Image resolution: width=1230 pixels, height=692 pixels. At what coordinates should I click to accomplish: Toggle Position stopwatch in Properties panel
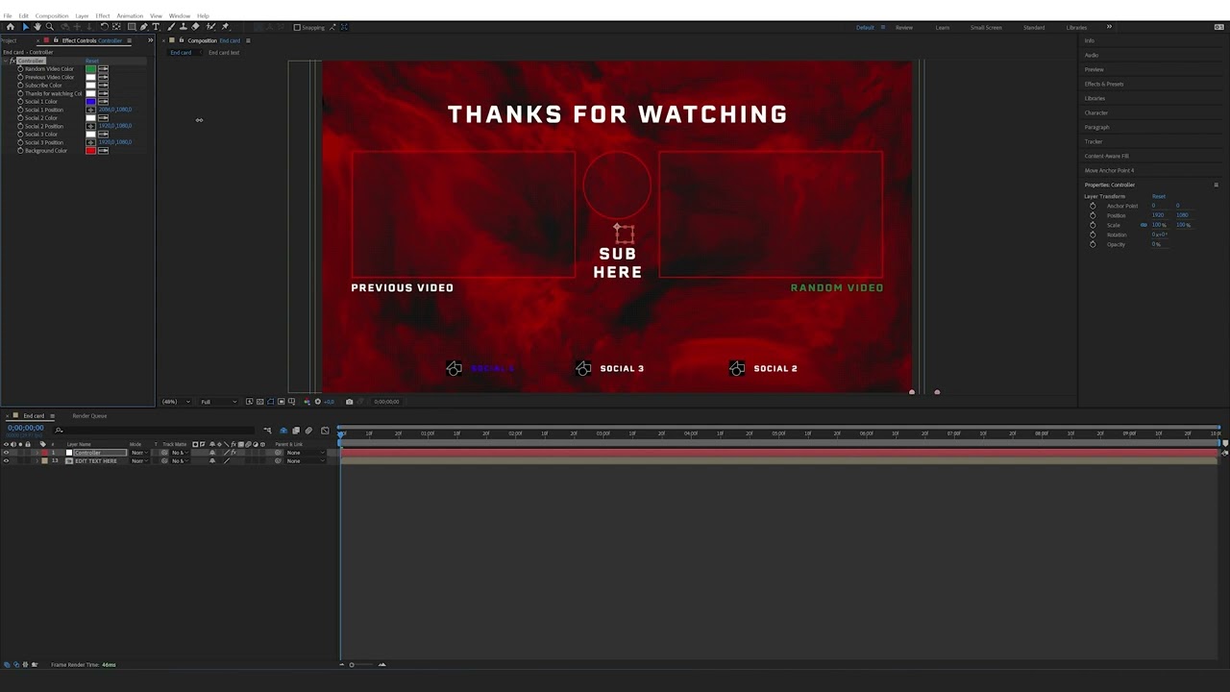pos(1093,215)
